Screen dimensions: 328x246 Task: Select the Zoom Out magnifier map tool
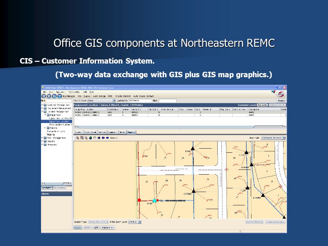click(86, 138)
